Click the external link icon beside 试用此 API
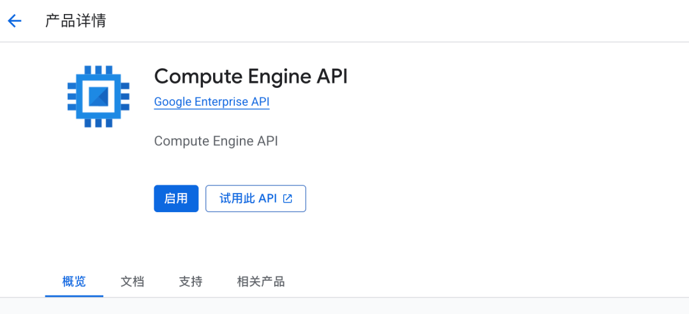This screenshot has width=689, height=314. (288, 199)
